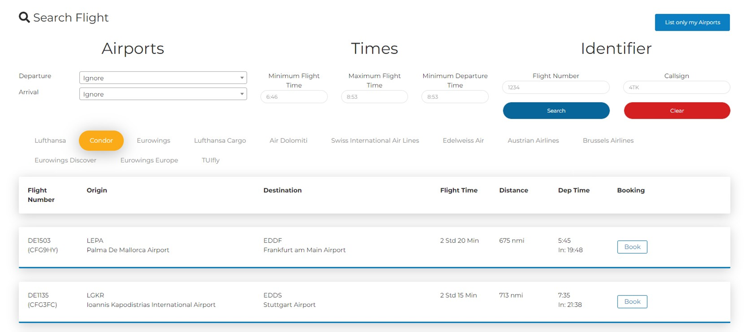Book flight DE1503 to Frankfurt
The image size is (751, 332).
632,247
